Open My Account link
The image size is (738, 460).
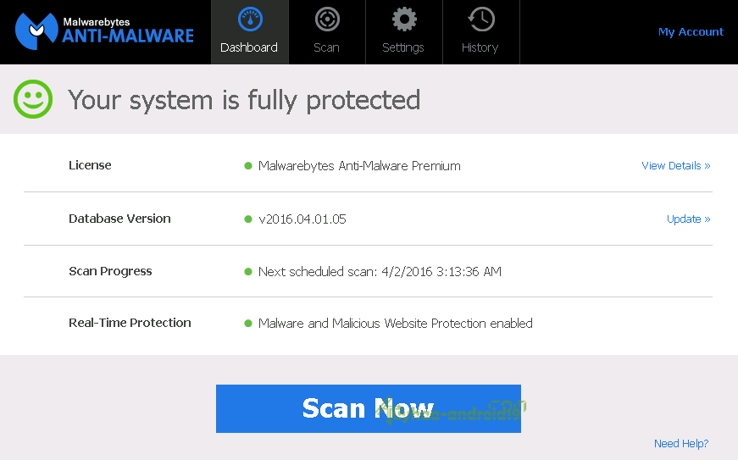click(x=691, y=32)
